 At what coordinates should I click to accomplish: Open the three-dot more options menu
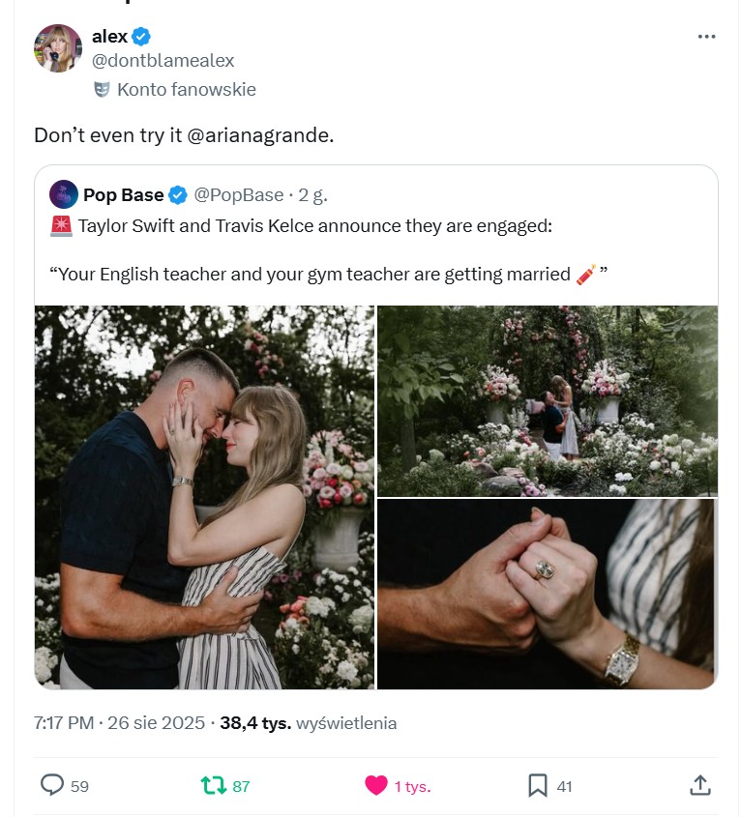click(x=706, y=37)
